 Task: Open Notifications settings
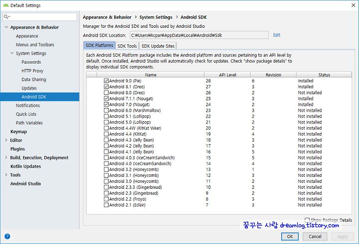tap(28, 105)
